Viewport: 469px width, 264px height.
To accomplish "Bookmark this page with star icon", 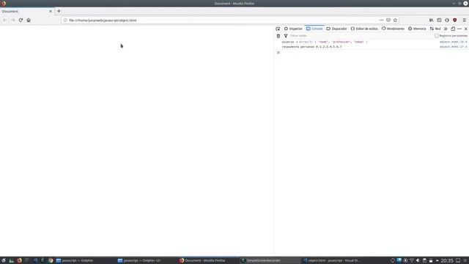I will pos(395,20).
